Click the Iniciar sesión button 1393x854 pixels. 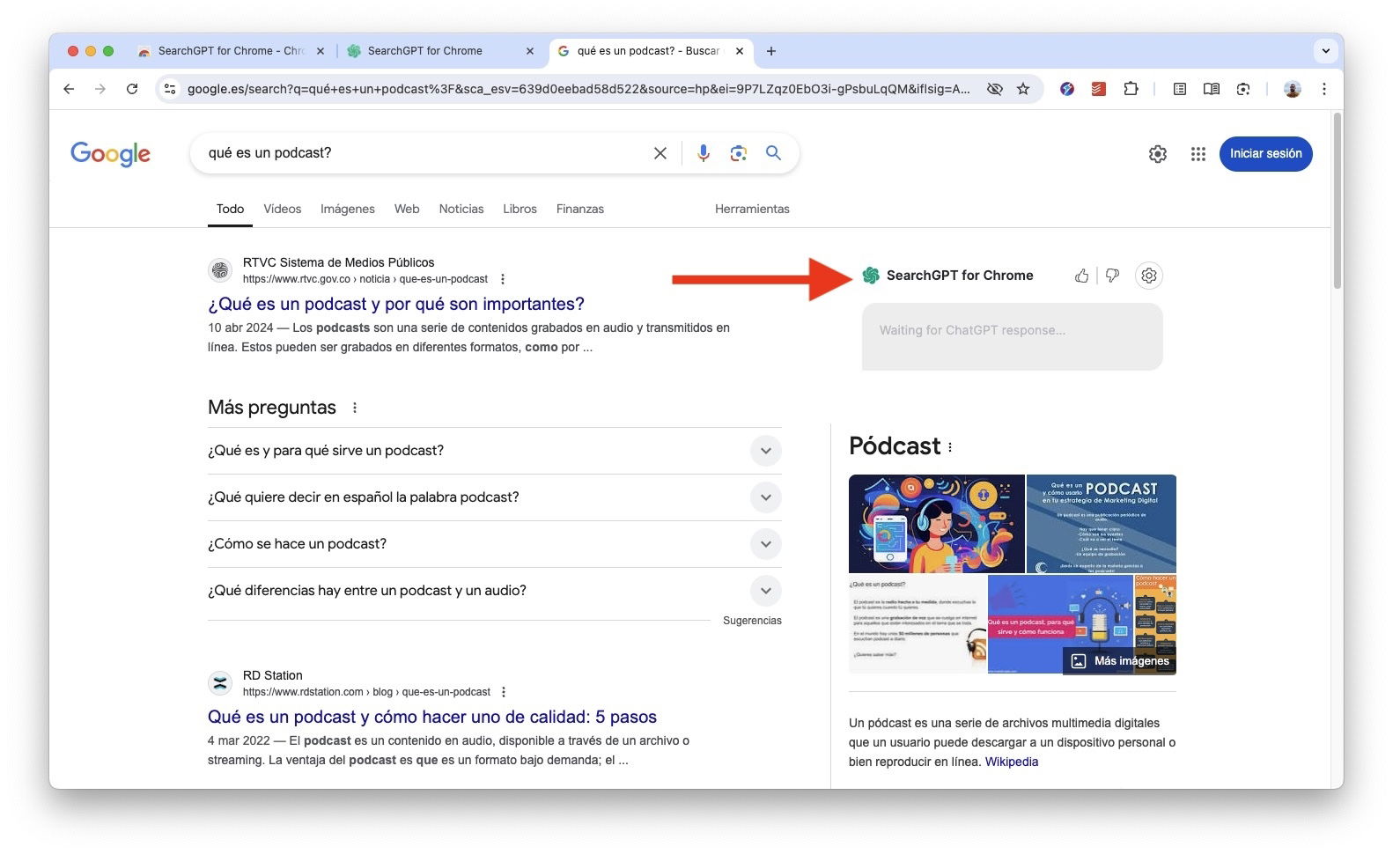(1265, 154)
